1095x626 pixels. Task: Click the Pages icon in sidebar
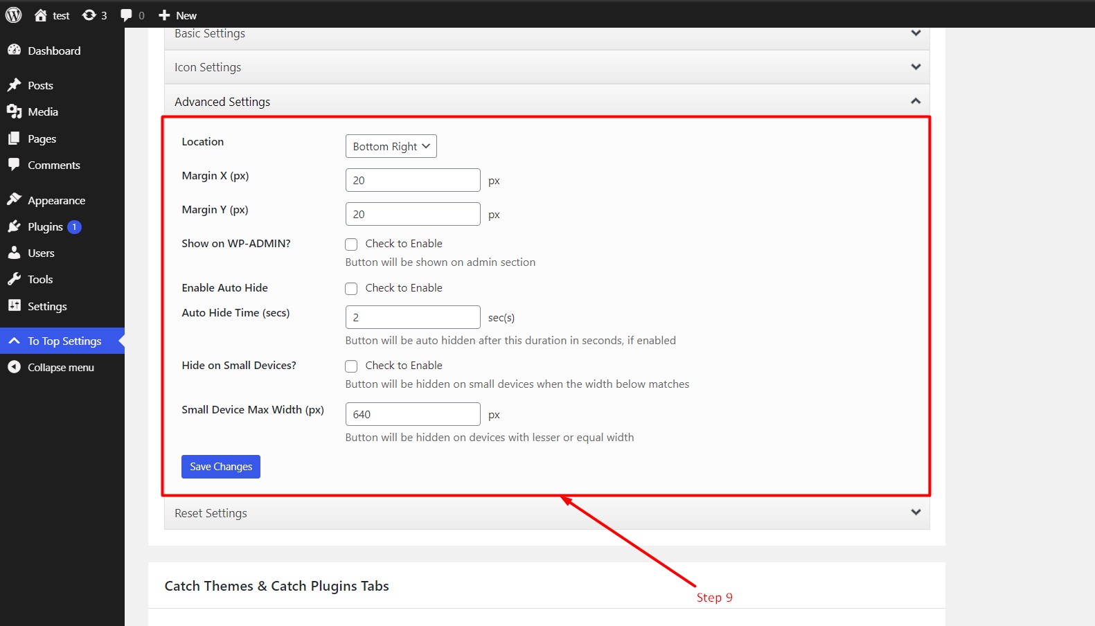14,138
